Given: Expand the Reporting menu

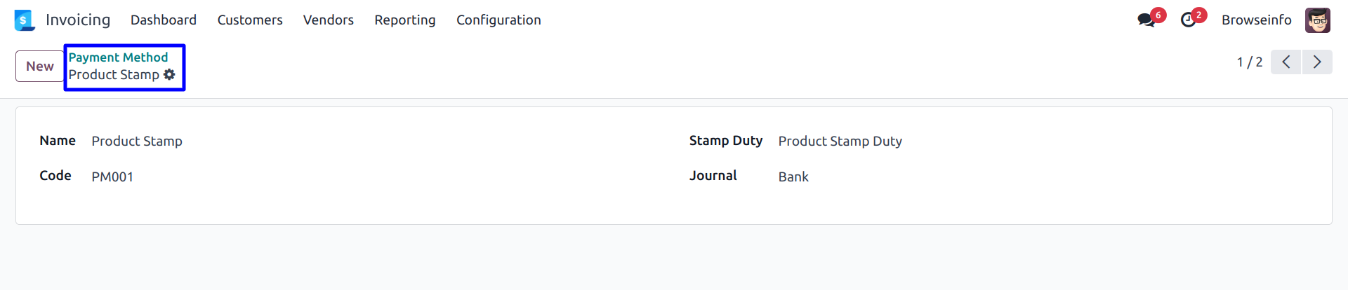Looking at the screenshot, I should (x=405, y=20).
